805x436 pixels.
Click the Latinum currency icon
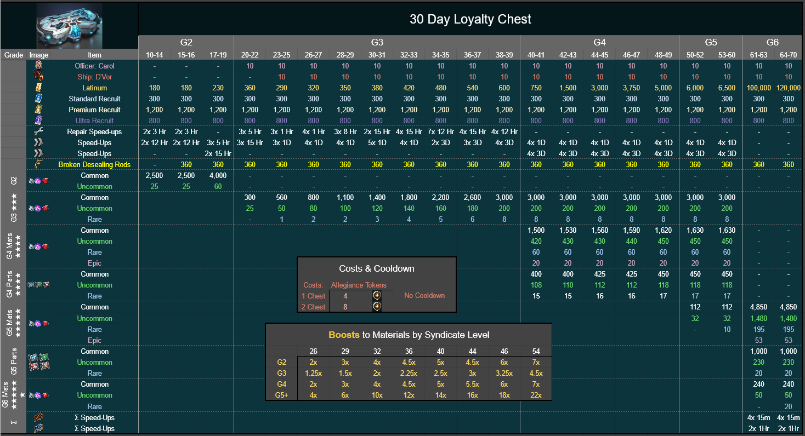tap(38, 88)
